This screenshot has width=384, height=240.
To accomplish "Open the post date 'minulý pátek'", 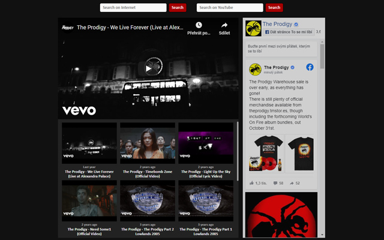I will click(273, 73).
